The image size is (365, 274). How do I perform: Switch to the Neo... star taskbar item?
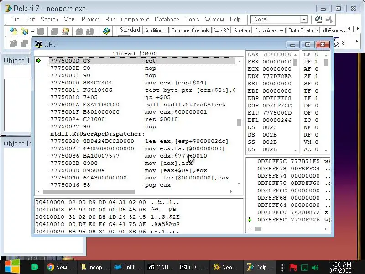tap(226, 267)
